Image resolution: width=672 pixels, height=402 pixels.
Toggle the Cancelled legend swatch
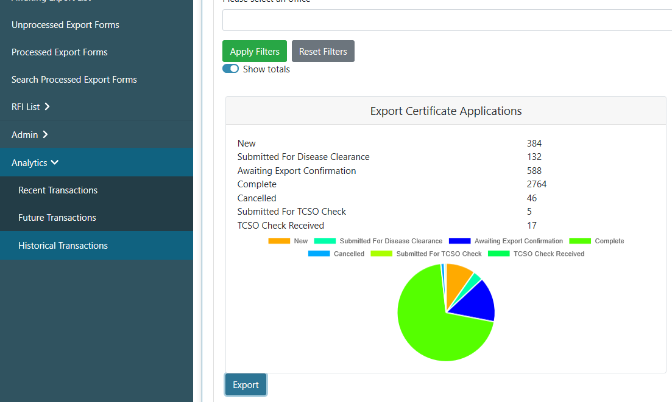pyautogui.click(x=319, y=254)
